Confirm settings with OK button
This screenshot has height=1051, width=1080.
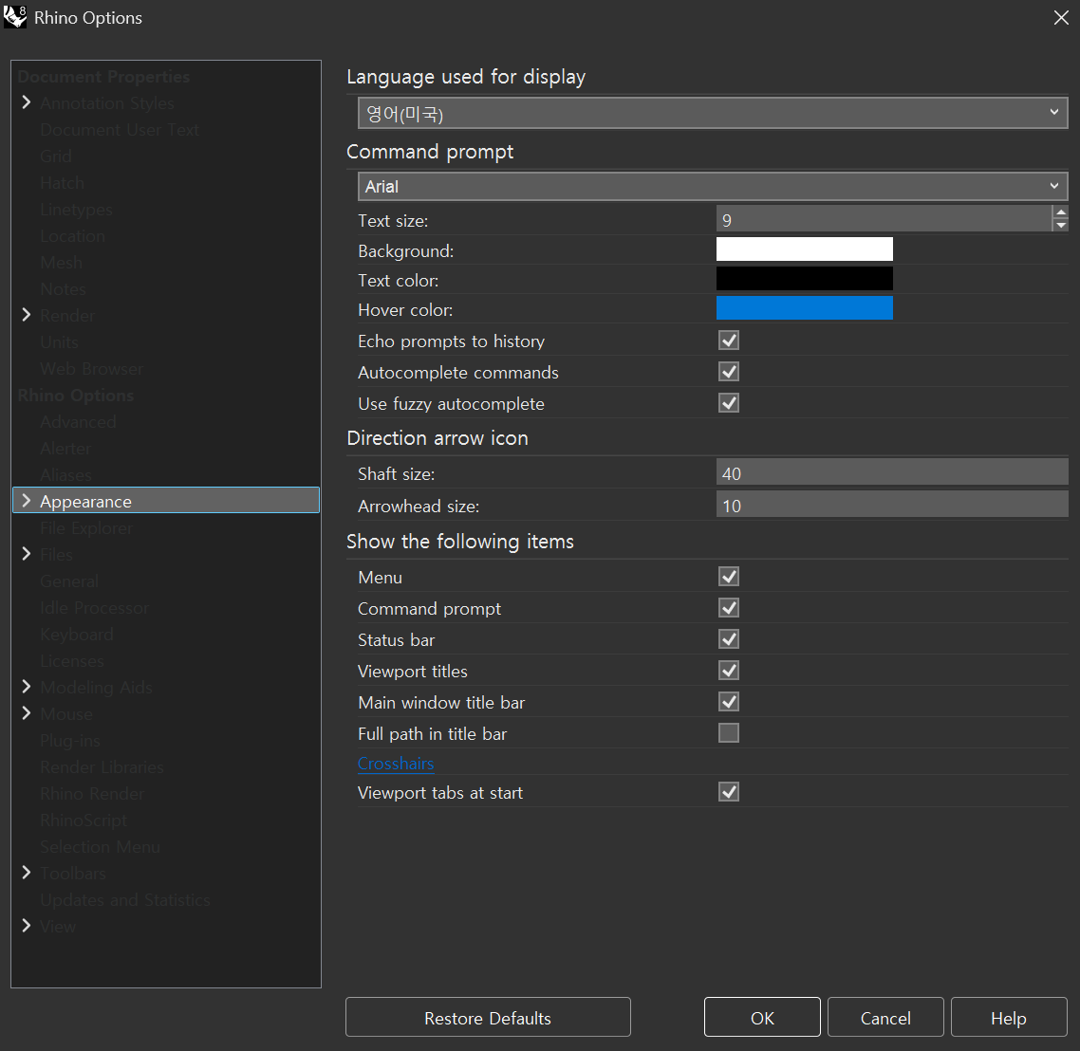tap(762, 1017)
